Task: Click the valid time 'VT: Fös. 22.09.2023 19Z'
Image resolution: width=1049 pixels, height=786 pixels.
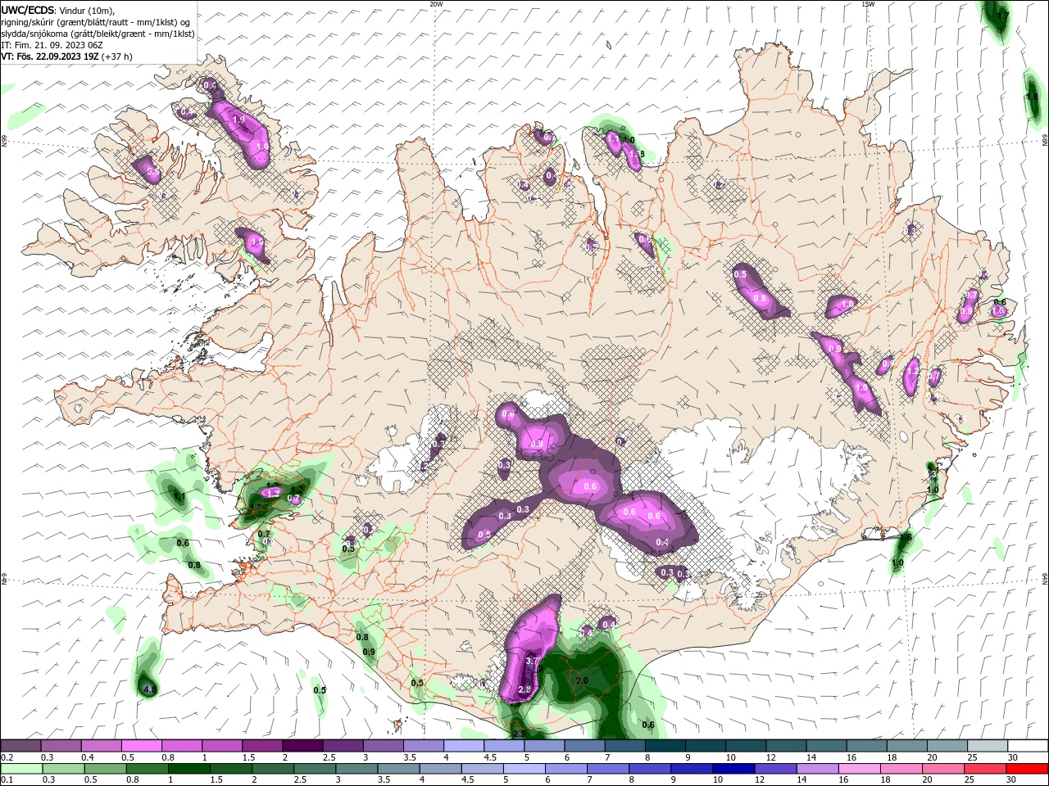Action: coord(50,56)
